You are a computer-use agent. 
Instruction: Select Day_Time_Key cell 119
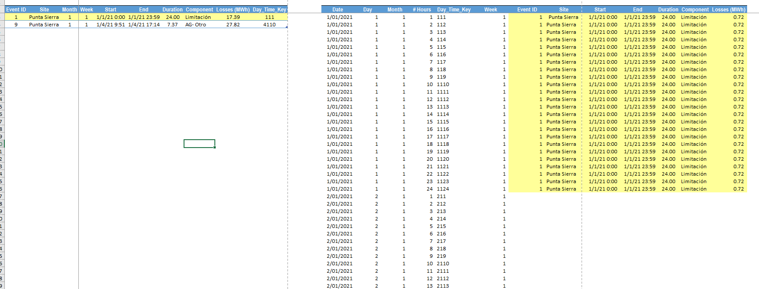[x=441, y=77]
